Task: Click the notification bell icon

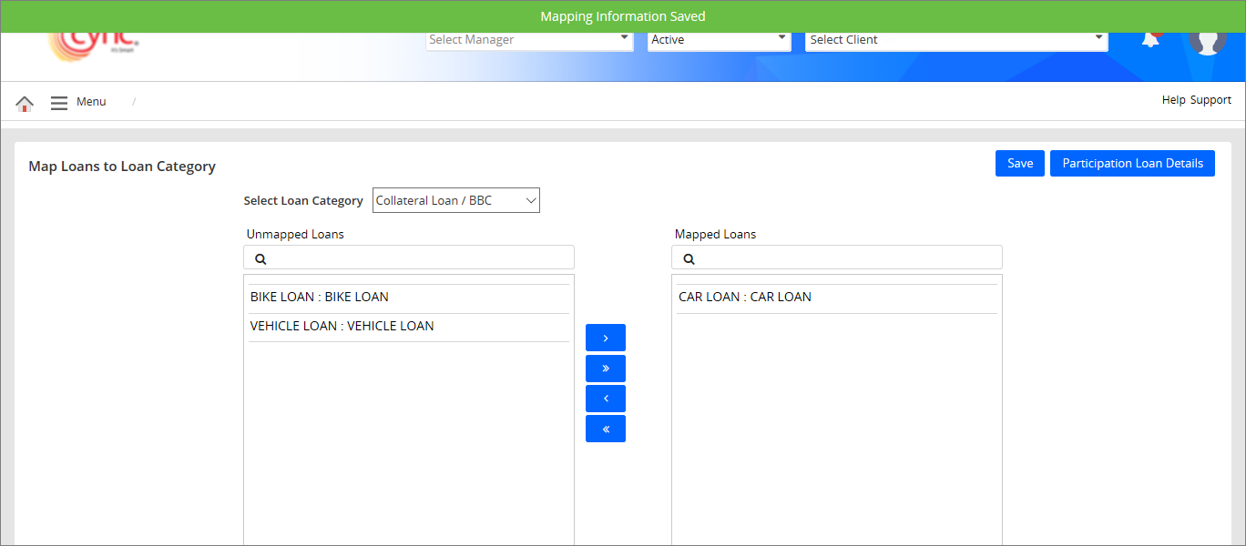Action: tap(1150, 40)
